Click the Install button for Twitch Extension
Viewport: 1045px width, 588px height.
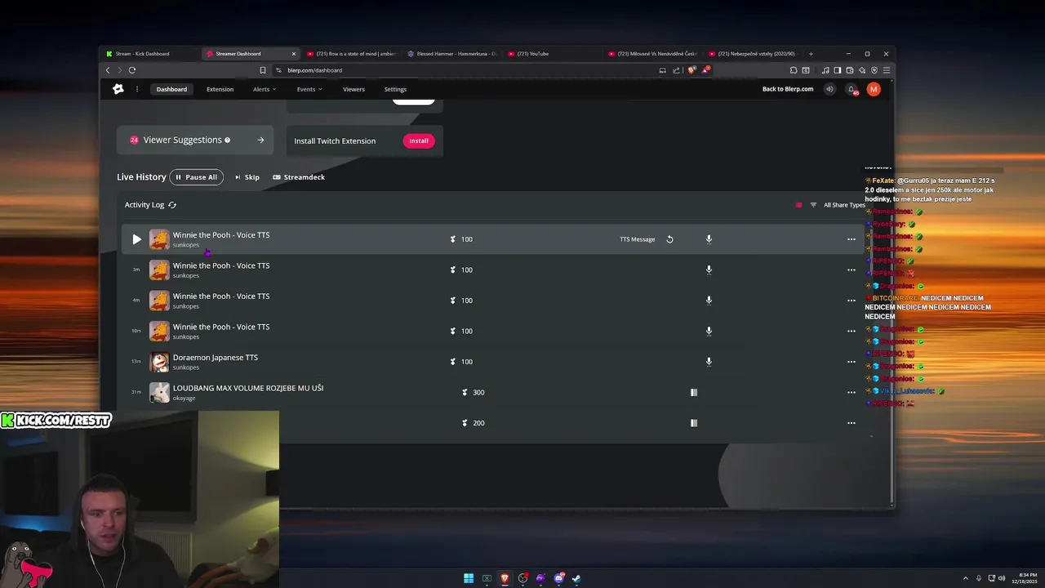point(419,140)
